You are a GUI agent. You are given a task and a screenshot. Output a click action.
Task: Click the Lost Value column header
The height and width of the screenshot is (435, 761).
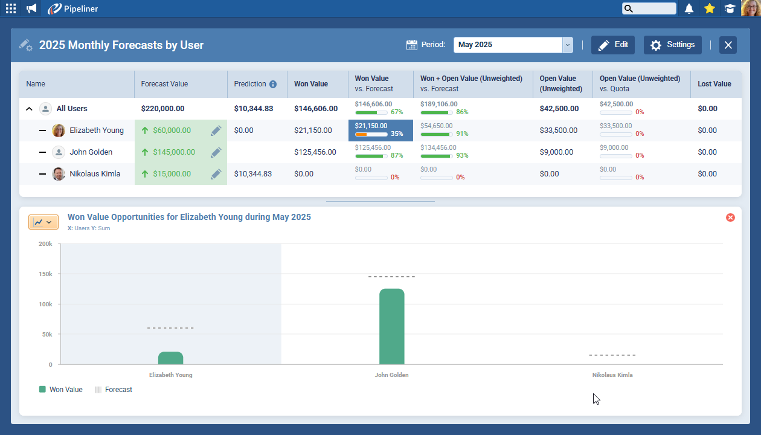714,84
